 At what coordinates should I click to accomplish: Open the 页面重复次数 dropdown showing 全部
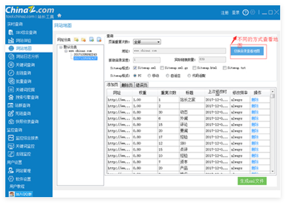147,42
